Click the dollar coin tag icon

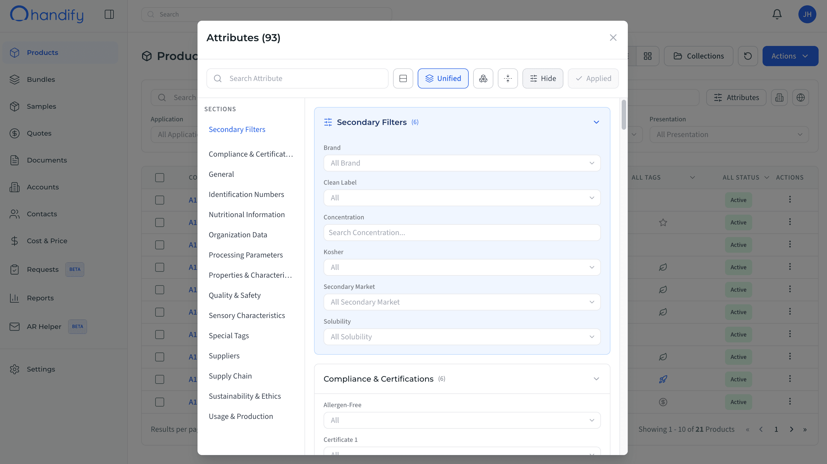tap(663, 402)
